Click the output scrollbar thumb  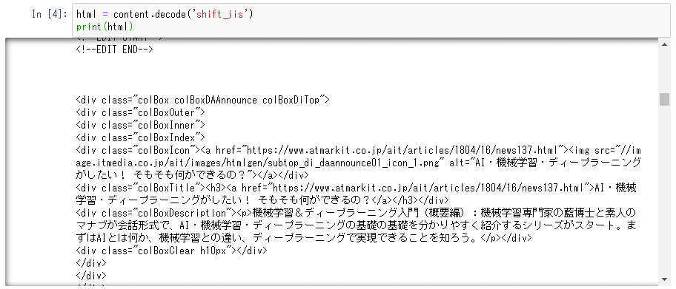coord(664,99)
